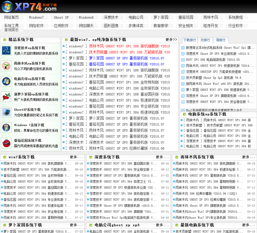This screenshot has width=257, height=233.
Task: Open the Windows7 navigation item
Action: 36,18
